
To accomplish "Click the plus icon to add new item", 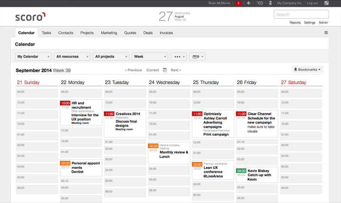I will [249, 3].
